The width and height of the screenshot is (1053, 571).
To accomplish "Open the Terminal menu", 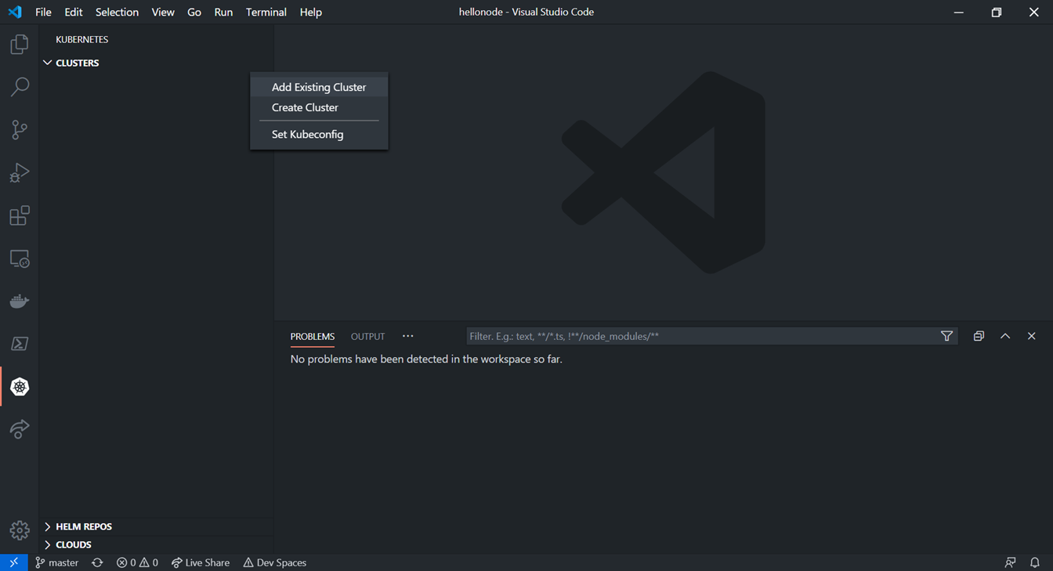I will [266, 12].
